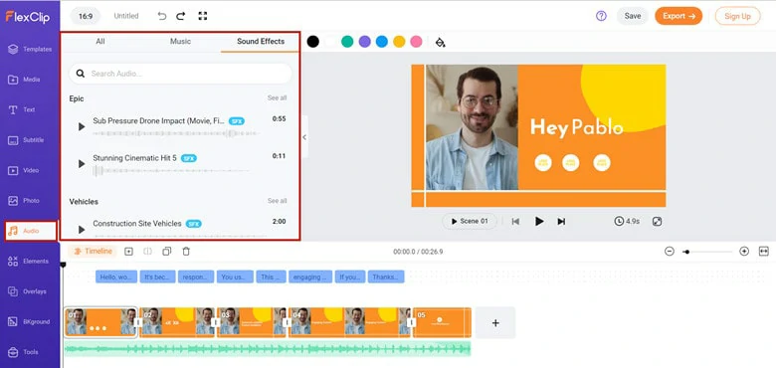The image size is (776, 368).
Task: Click the Export button
Action: click(679, 16)
